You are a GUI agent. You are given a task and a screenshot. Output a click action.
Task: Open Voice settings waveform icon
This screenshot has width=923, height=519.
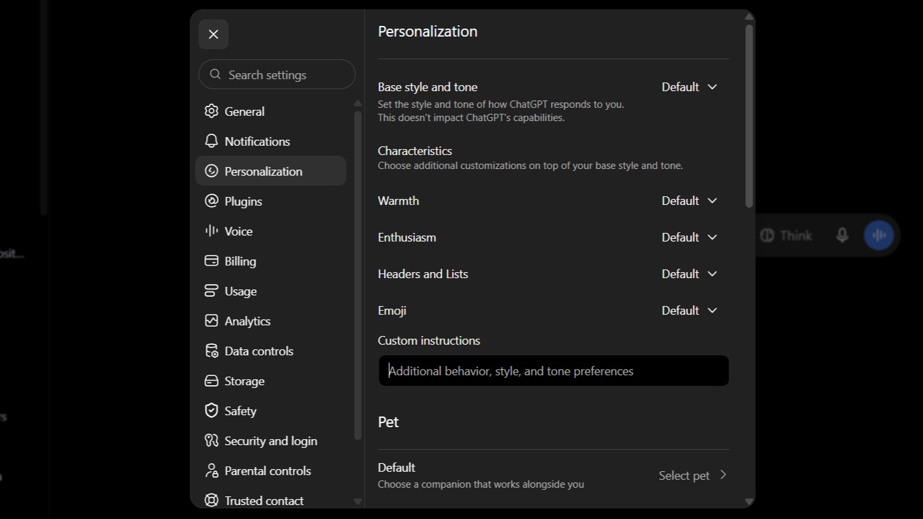pos(212,231)
